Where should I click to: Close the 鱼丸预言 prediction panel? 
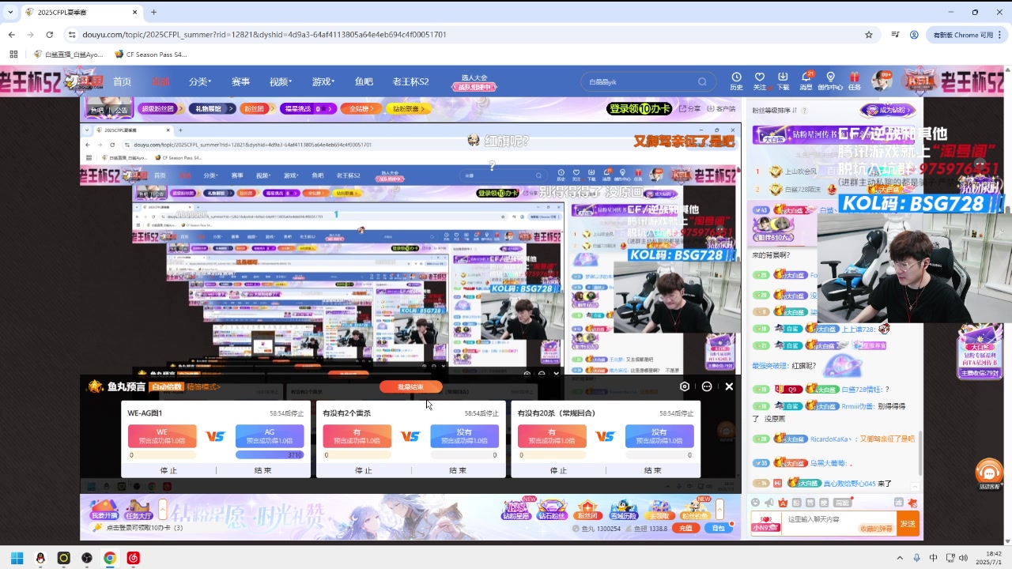729,386
